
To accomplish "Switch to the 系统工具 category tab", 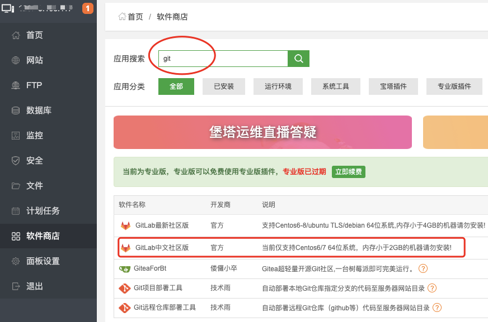I will point(336,86).
